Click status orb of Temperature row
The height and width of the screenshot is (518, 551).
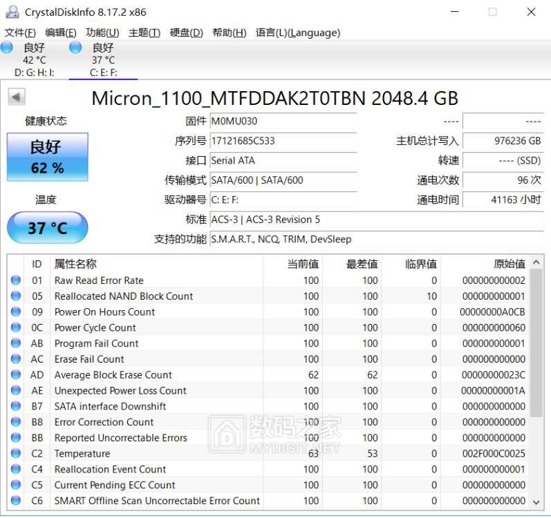tap(16, 453)
